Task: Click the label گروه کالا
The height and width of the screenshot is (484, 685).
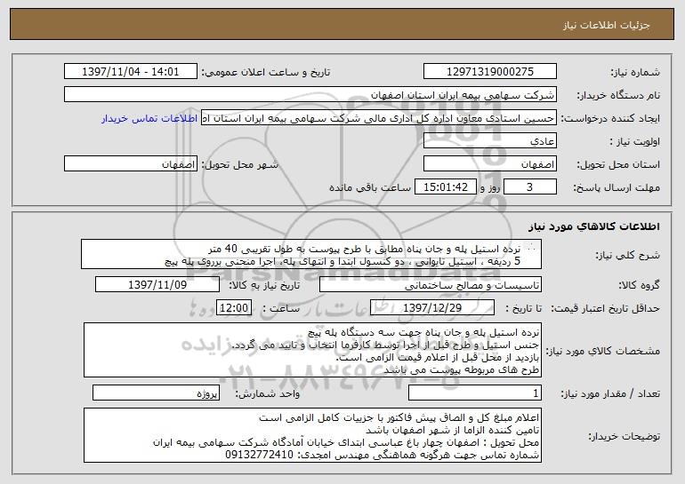Action: tap(639, 286)
